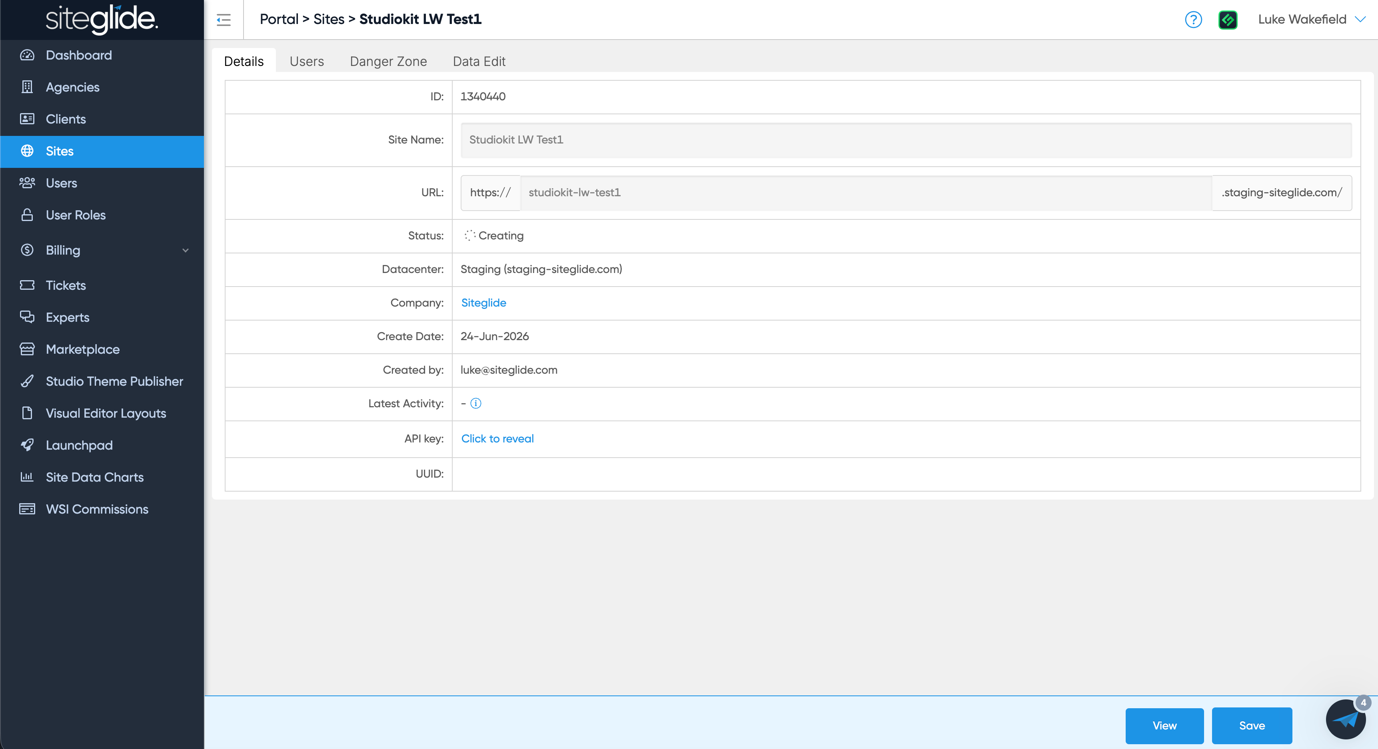The width and height of the screenshot is (1378, 749).
Task: Click the Staging datacenter value
Action: pos(541,269)
